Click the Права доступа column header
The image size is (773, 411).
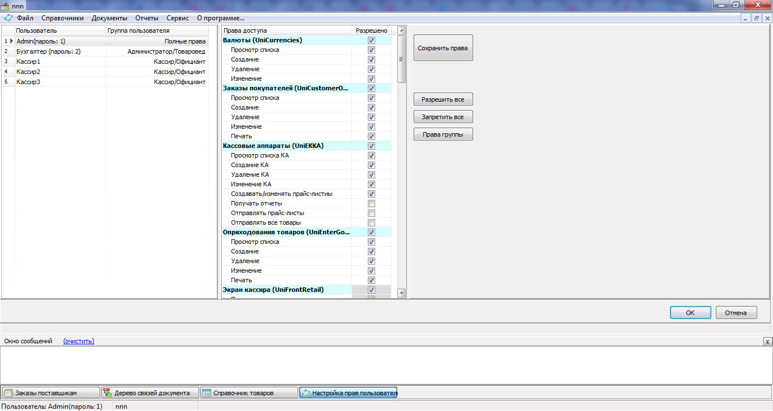click(286, 30)
